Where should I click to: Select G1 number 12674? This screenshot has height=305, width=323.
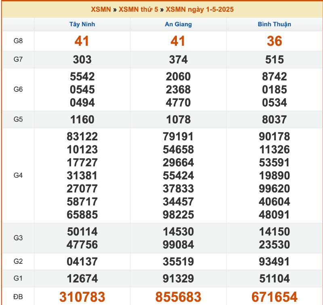82,278
